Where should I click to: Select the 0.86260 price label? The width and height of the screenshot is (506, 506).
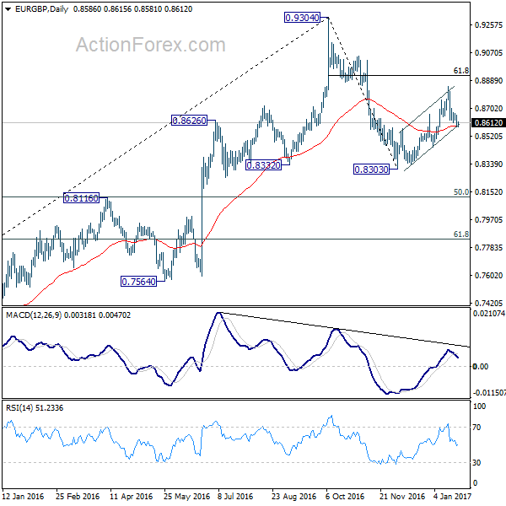(189, 121)
